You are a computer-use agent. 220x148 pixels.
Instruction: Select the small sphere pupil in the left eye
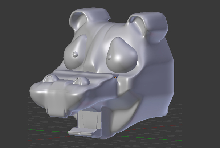click(x=75, y=54)
